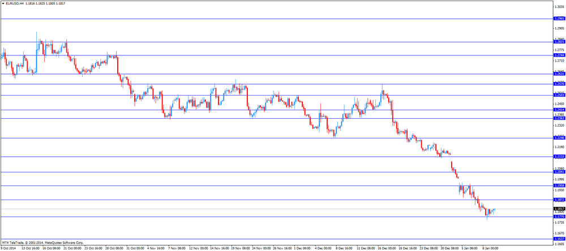Screen dimensions: 566x251
Task: Click the 12 Nov 00:00 time axis label
Action: click(x=198, y=249)
